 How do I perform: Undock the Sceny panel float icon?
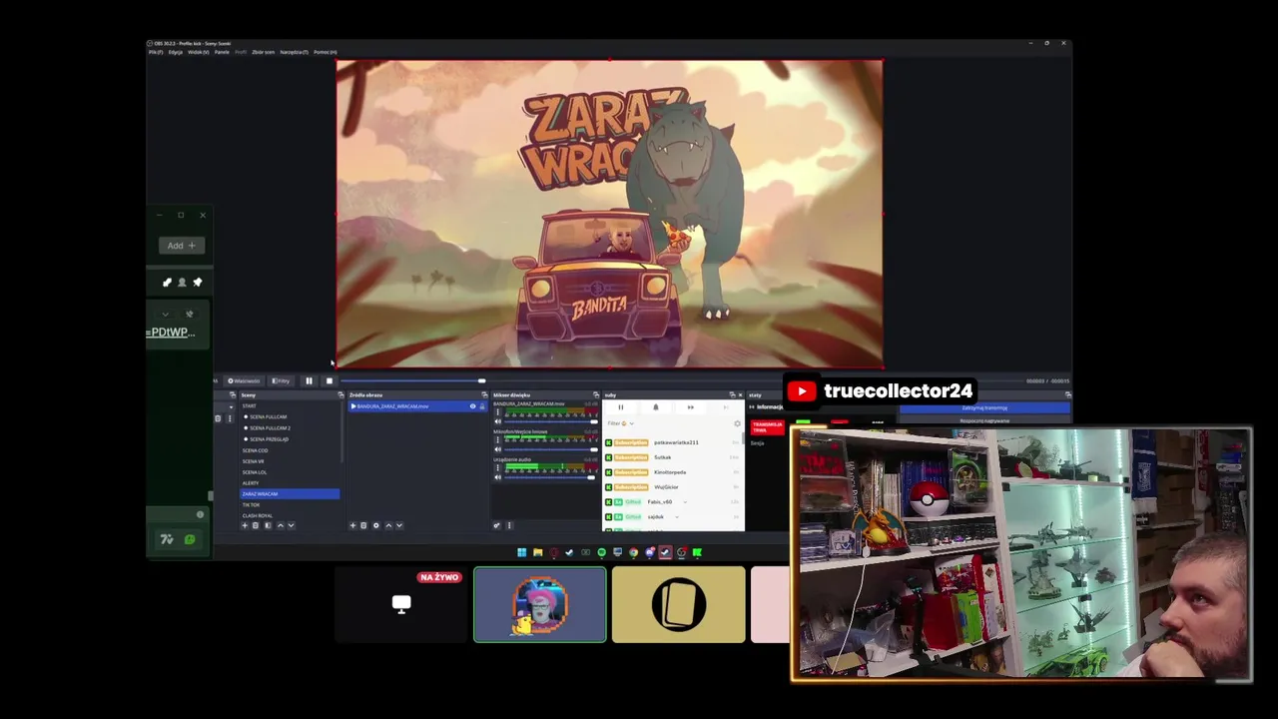point(340,395)
